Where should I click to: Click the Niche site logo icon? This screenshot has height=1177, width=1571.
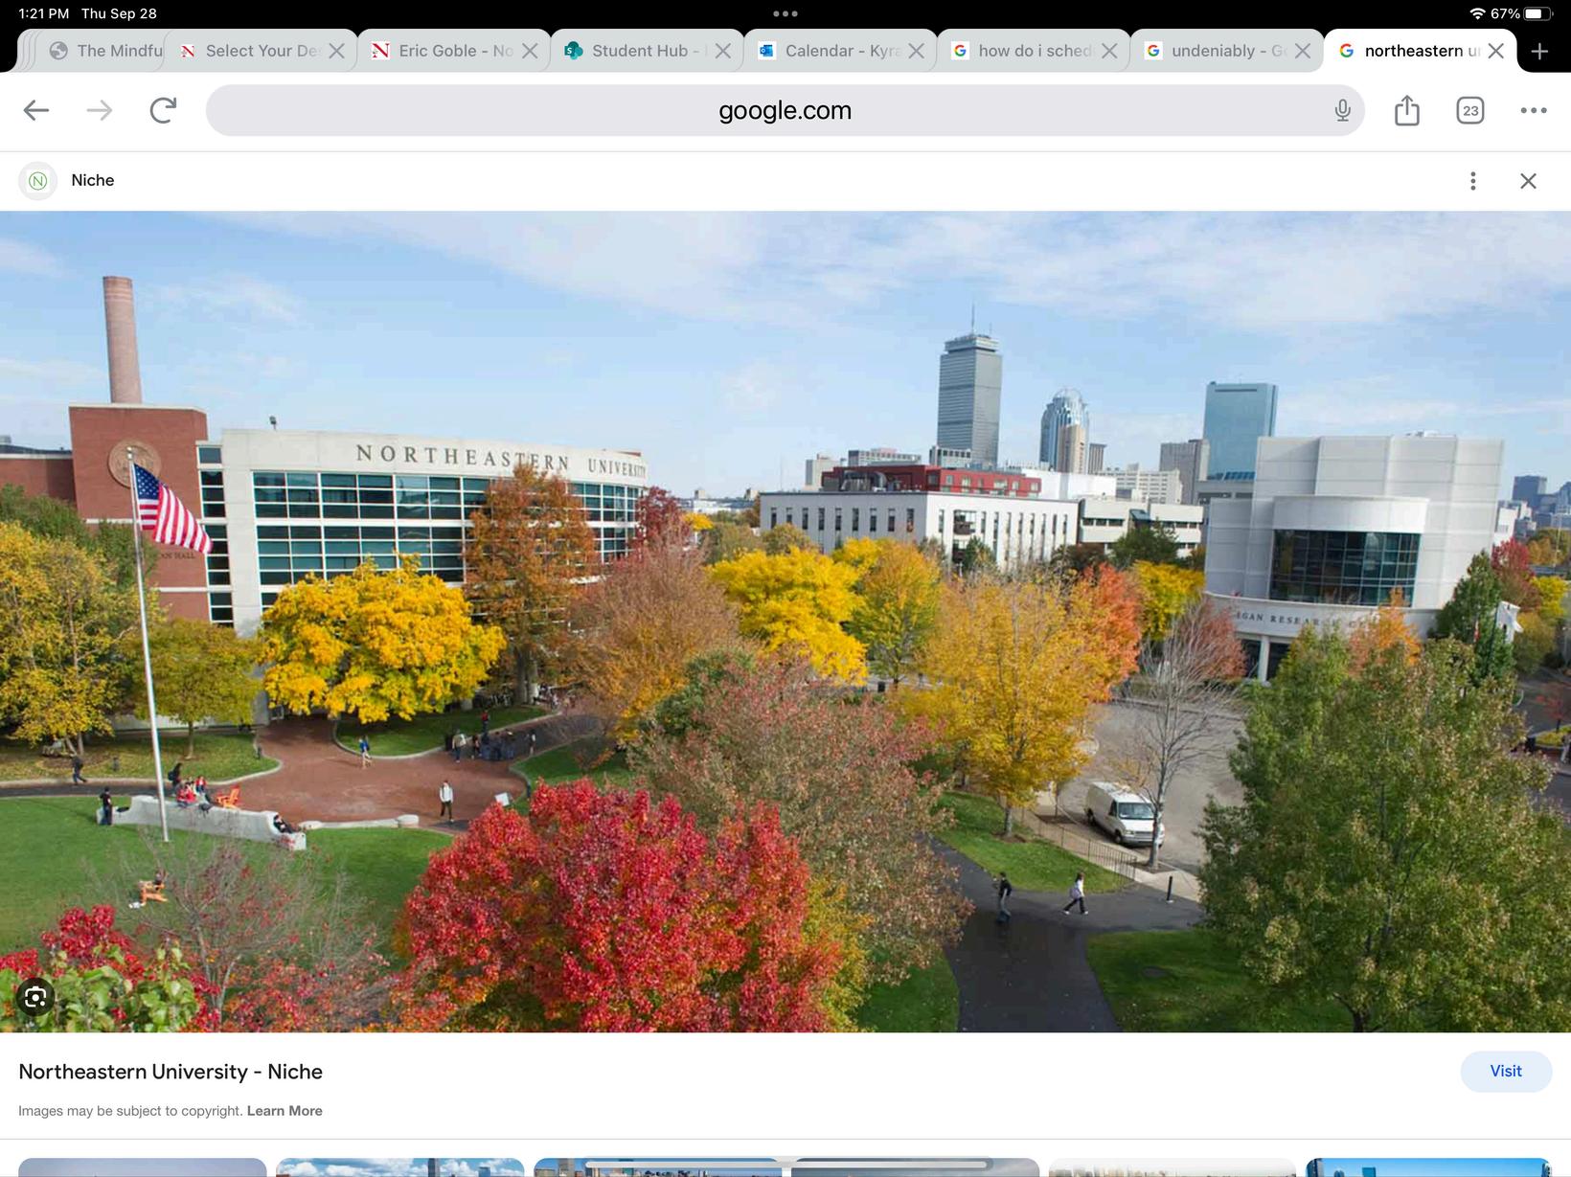[38, 180]
